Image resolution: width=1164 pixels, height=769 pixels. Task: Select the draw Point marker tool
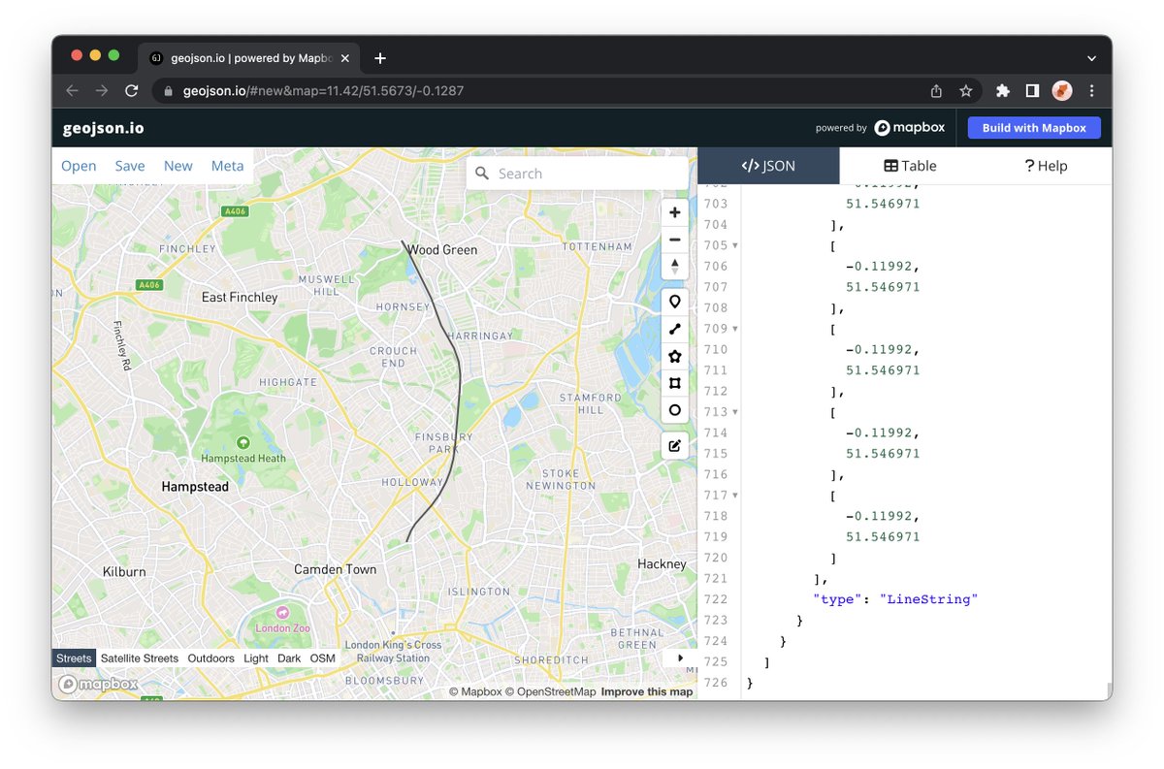point(675,302)
